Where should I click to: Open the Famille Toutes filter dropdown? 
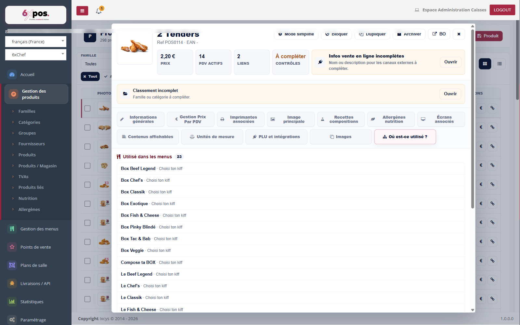96,64
